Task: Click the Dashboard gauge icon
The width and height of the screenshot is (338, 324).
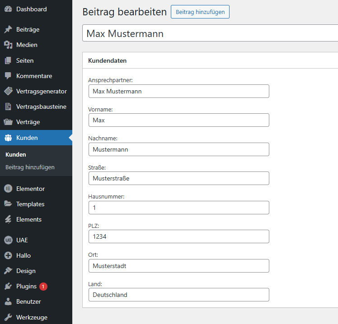Action: point(8,9)
